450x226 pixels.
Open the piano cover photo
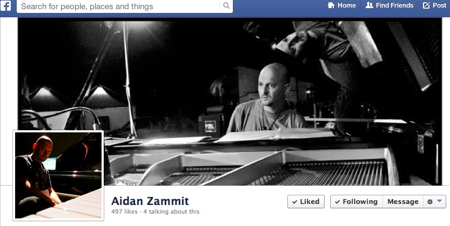(x=230, y=101)
